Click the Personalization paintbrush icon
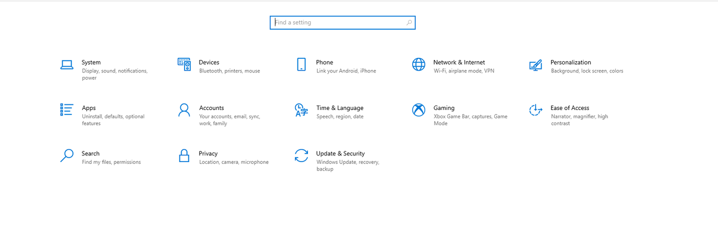Image resolution: width=718 pixels, height=249 pixels. 536,65
